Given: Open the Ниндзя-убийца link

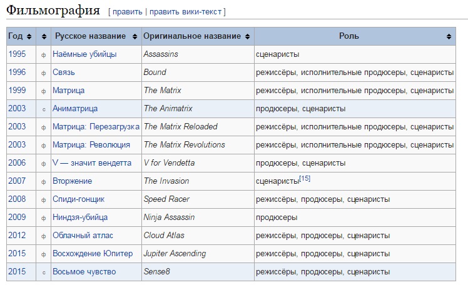Looking at the screenshot, I should (80, 217).
